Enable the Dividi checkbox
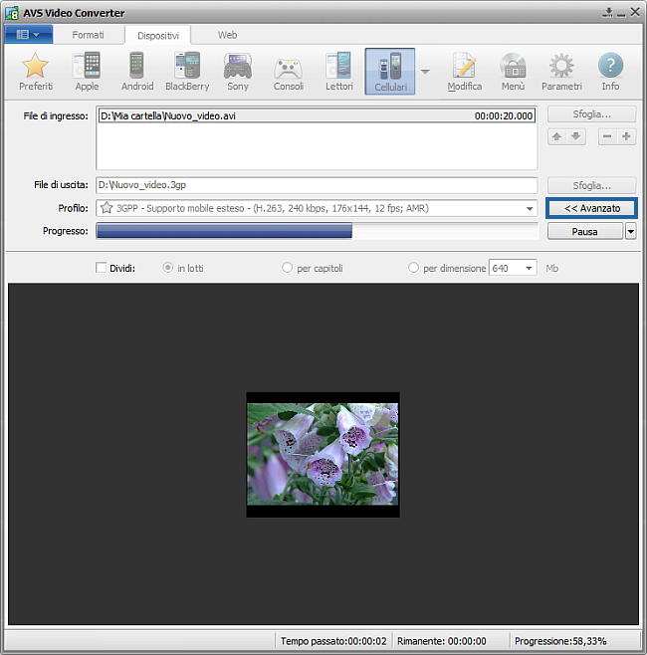The height and width of the screenshot is (655, 647). [x=101, y=268]
